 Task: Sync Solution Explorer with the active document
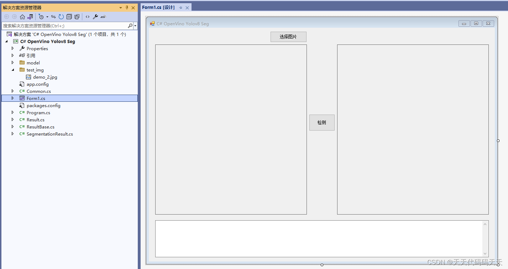point(53,17)
